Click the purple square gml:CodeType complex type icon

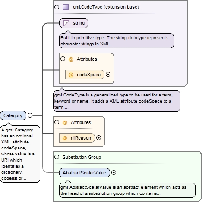[66, 7]
